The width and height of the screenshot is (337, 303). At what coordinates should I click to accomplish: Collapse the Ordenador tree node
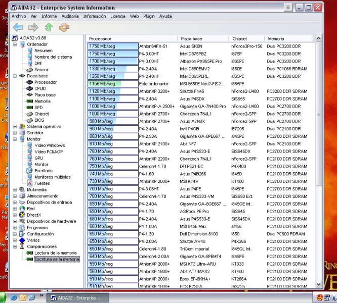15,44
